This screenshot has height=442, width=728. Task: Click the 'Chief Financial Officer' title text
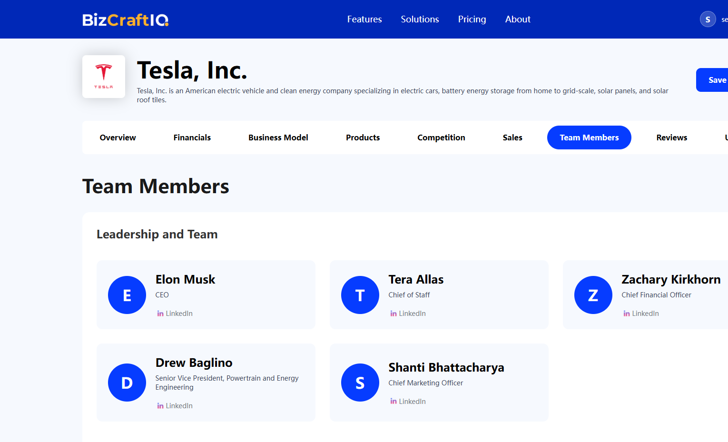656,295
